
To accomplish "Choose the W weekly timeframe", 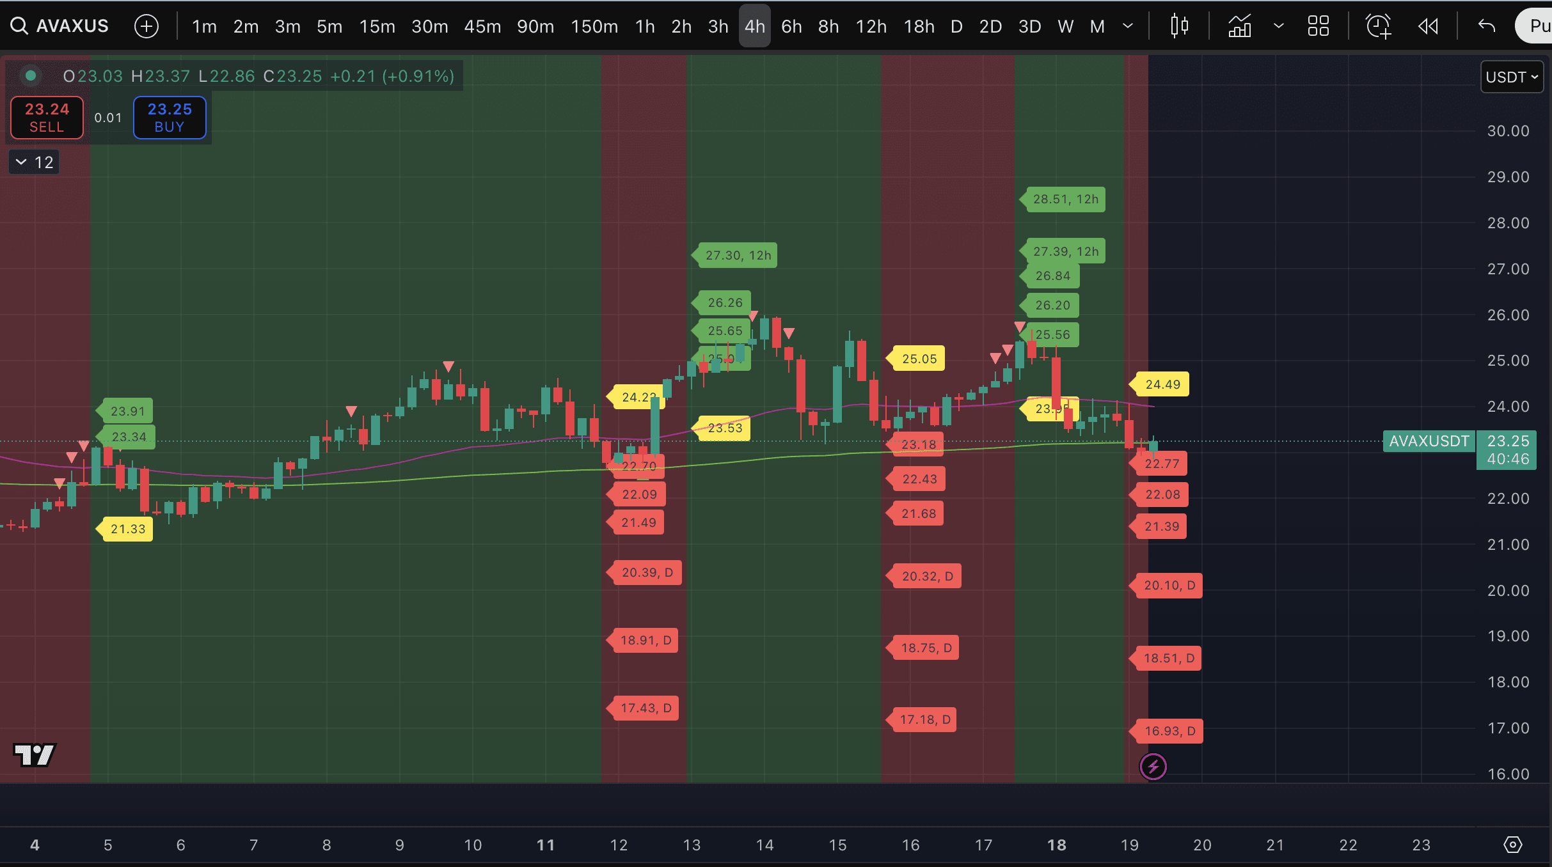I will [1065, 26].
